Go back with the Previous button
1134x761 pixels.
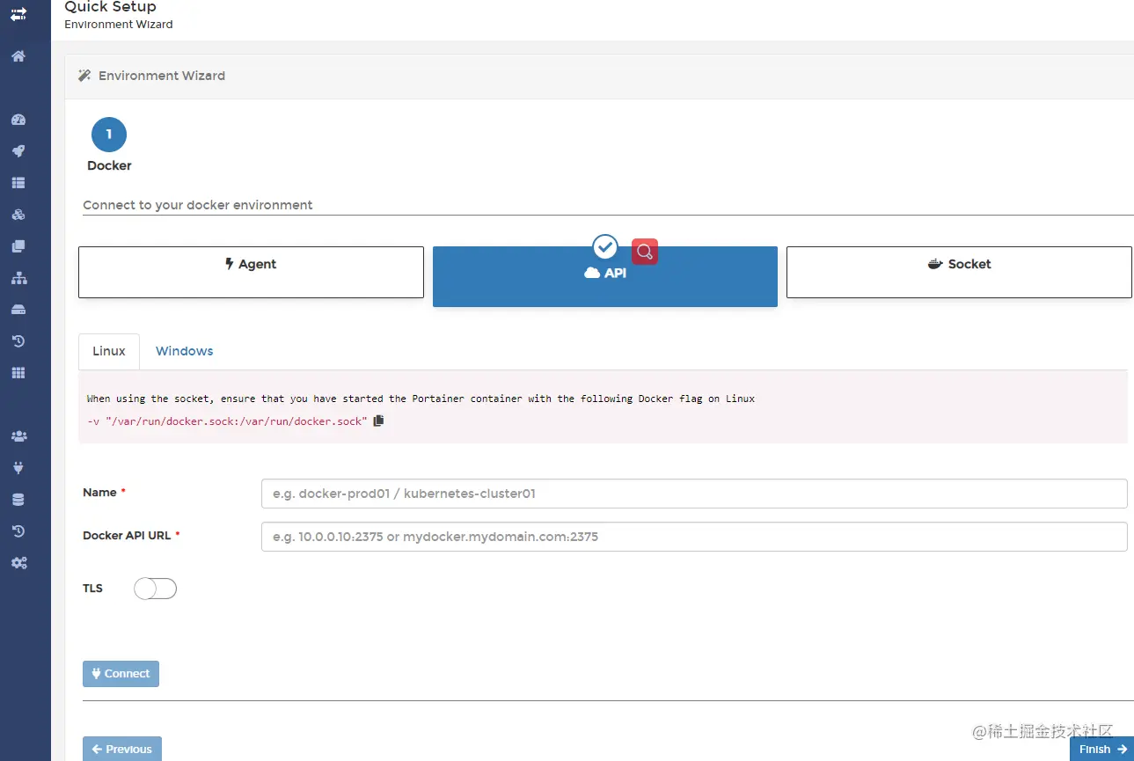(122, 749)
